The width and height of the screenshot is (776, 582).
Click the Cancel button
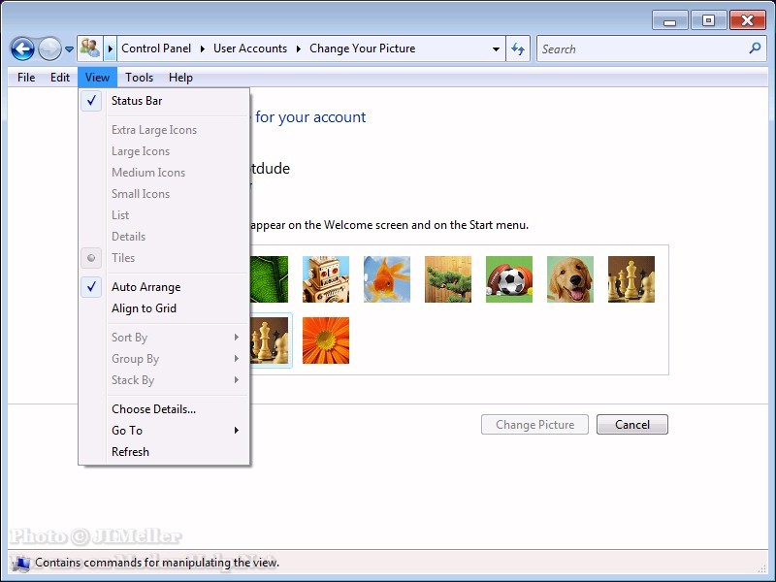632,425
